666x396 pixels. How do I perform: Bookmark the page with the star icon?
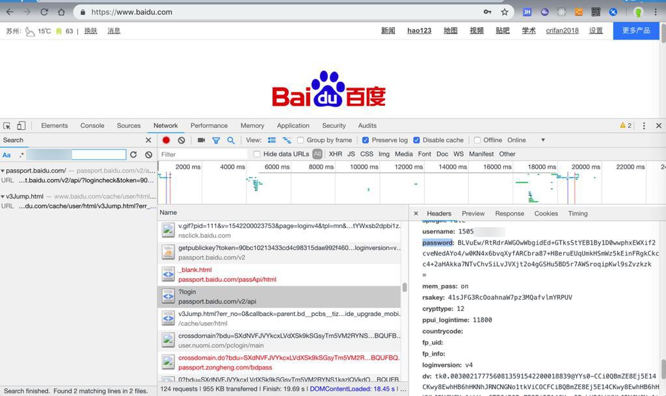click(504, 12)
